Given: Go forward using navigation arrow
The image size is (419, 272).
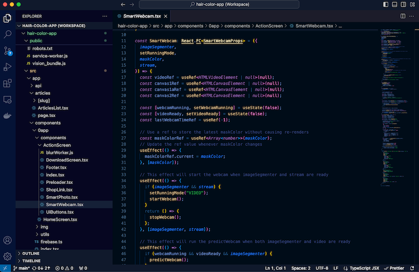Looking at the screenshot, I should (x=132, y=4).
